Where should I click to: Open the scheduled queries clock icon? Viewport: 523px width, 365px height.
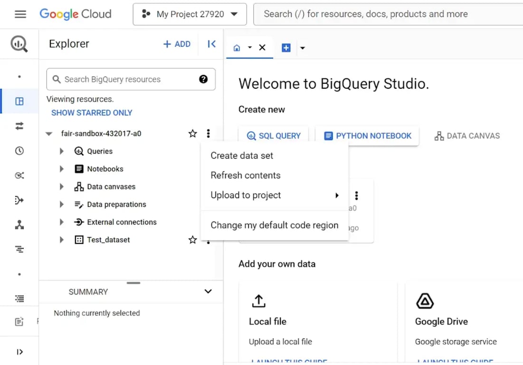19,151
